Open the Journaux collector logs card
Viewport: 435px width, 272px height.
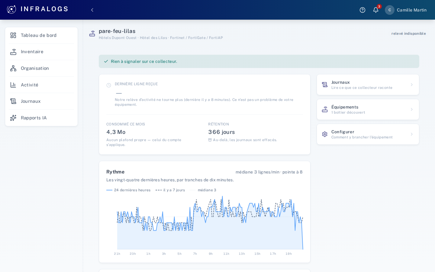point(368,85)
